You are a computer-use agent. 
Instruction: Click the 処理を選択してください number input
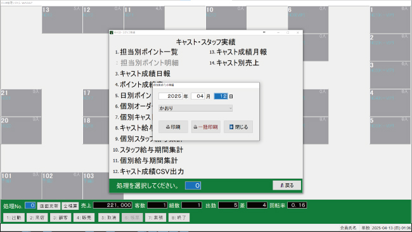(x=193, y=186)
